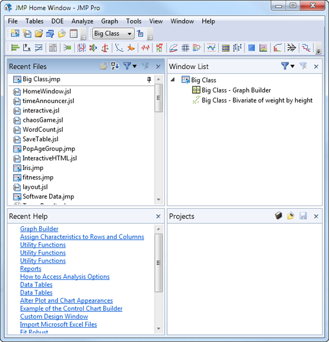Viewport: 329px width, 342px height.
Task: Open the Recent Files filter dropdown arrow
Action: pyautogui.click(x=135, y=66)
